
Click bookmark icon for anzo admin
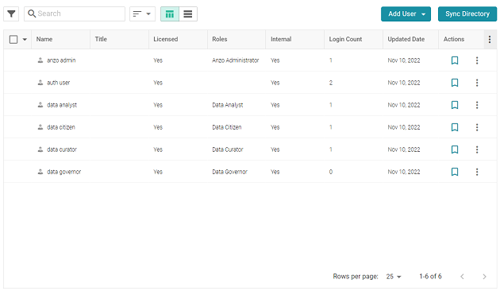point(455,60)
